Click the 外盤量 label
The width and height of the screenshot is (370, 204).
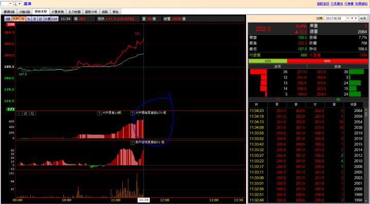[x=315, y=55]
